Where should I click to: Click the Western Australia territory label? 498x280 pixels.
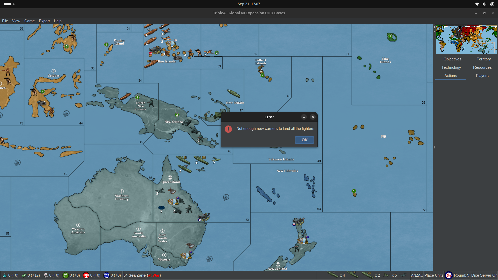click(x=78, y=231)
